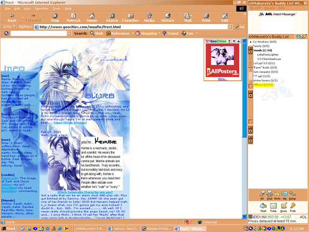The image size is (309, 232).
Task: Click the Refresh button in IE toolbar
Action: 73,18
